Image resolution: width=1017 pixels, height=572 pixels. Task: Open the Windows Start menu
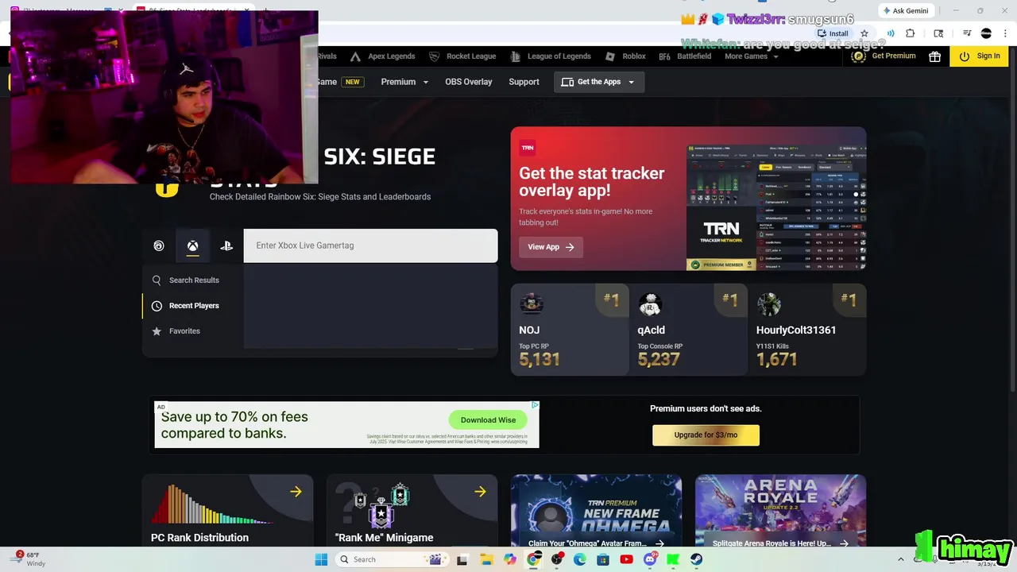pos(321,559)
